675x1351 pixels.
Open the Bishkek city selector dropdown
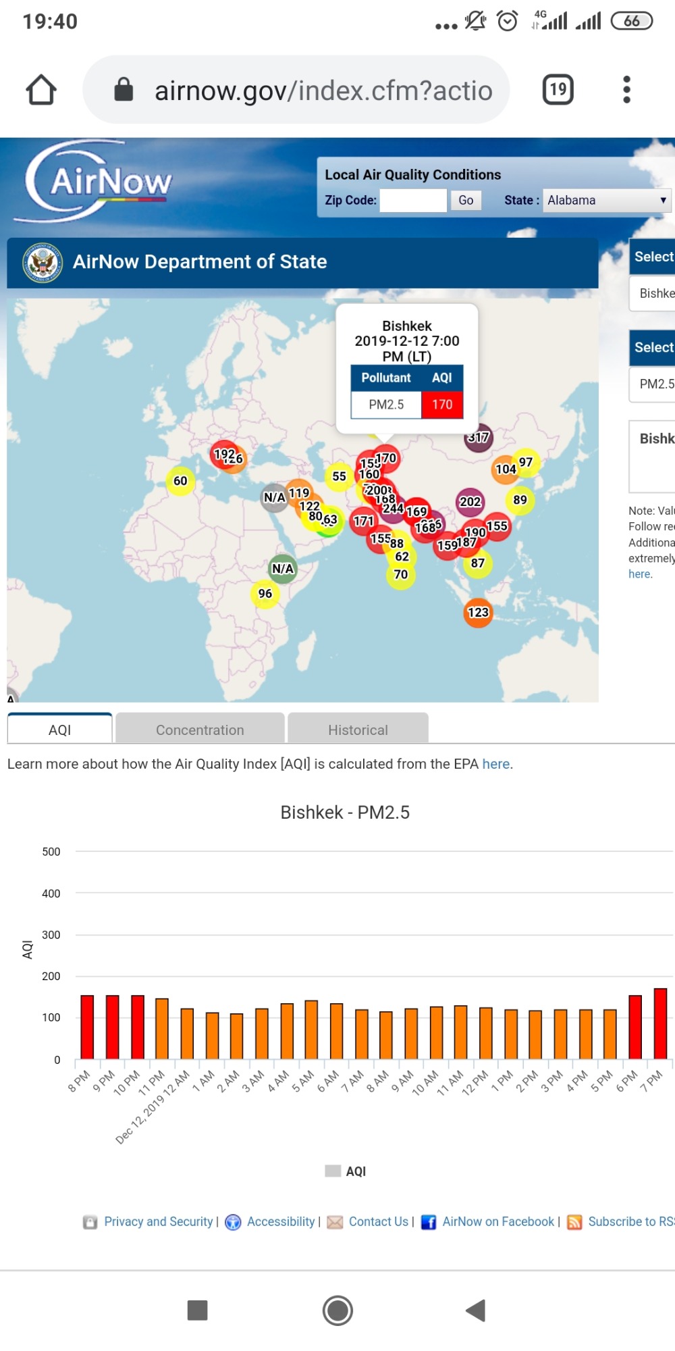tap(655, 294)
